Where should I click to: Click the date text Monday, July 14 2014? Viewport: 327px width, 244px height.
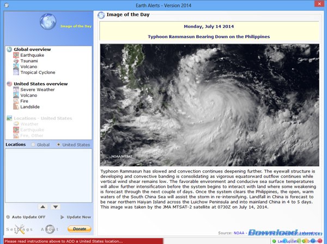click(209, 27)
